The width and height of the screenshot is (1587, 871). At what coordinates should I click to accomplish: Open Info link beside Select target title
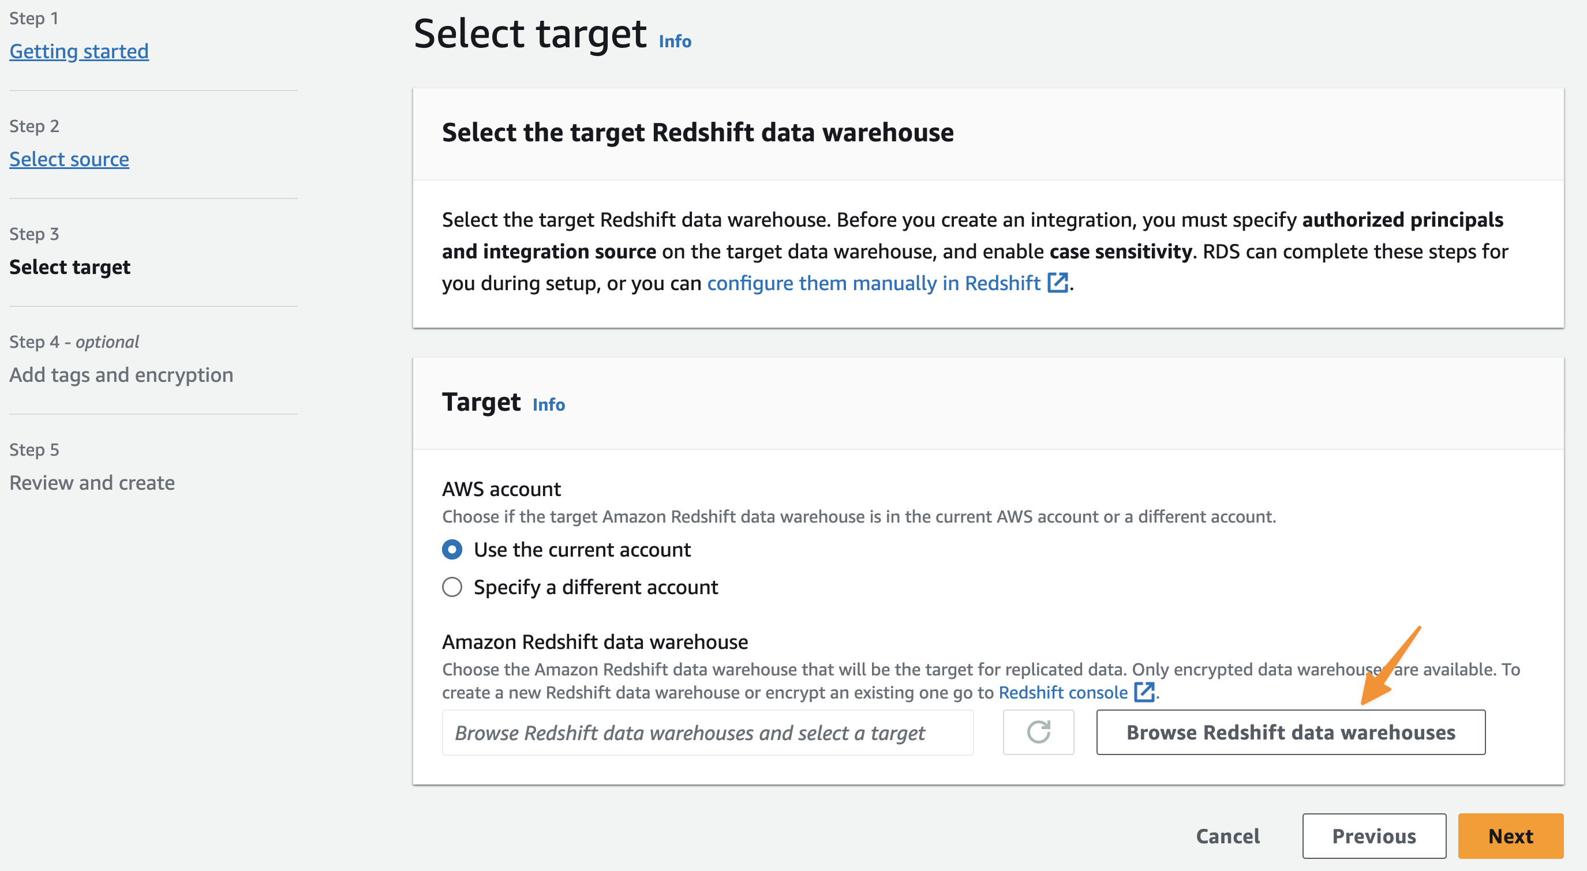(x=675, y=42)
